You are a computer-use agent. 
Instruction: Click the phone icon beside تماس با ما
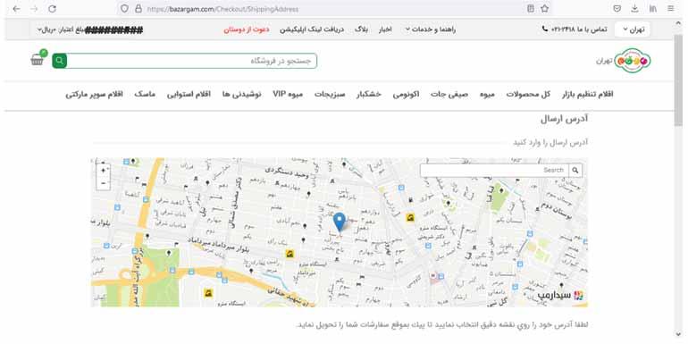tap(545, 29)
